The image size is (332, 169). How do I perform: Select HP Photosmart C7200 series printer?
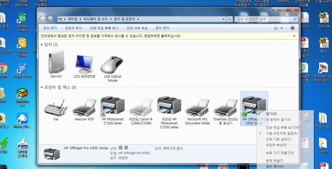pos(112,107)
